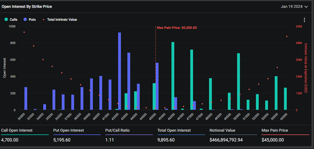Click the call bar at 55000 strike
Viewport: 314px width, 149px height.
(276, 93)
